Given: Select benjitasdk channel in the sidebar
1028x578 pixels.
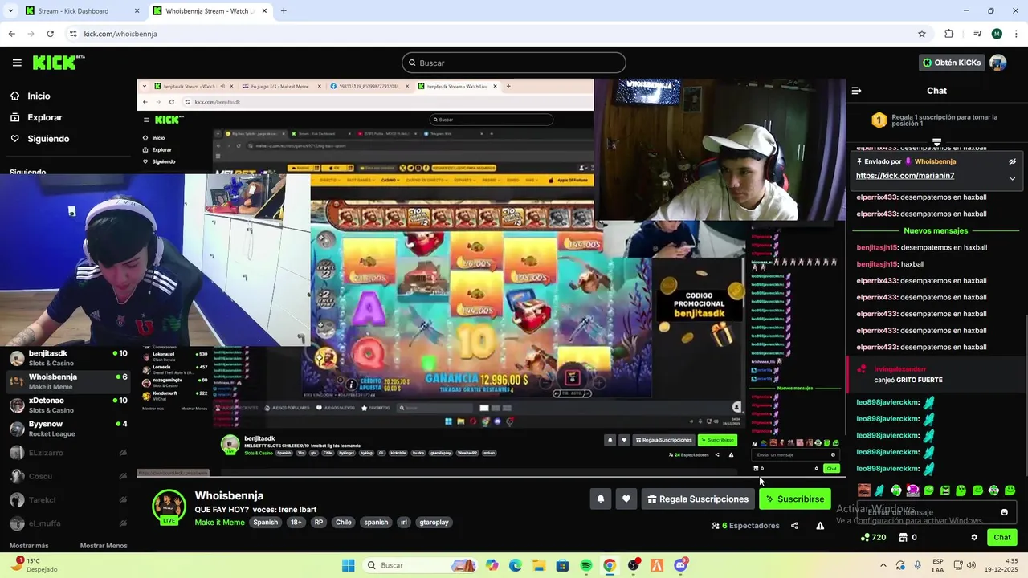Looking at the screenshot, I should click(x=68, y=358).
